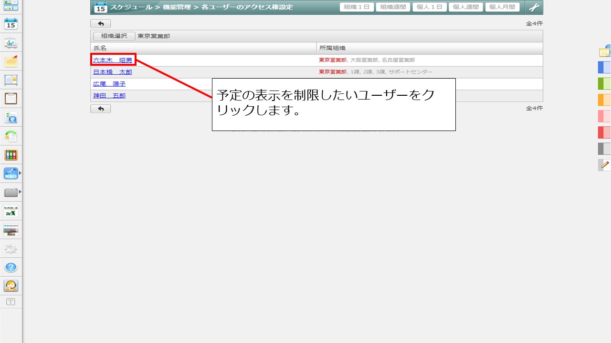
Task: Click the top back arrow button
Action: [x=101, y=23]
